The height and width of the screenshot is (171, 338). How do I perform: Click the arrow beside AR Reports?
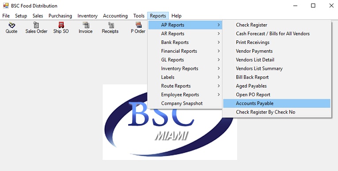(x=219, y=34)
